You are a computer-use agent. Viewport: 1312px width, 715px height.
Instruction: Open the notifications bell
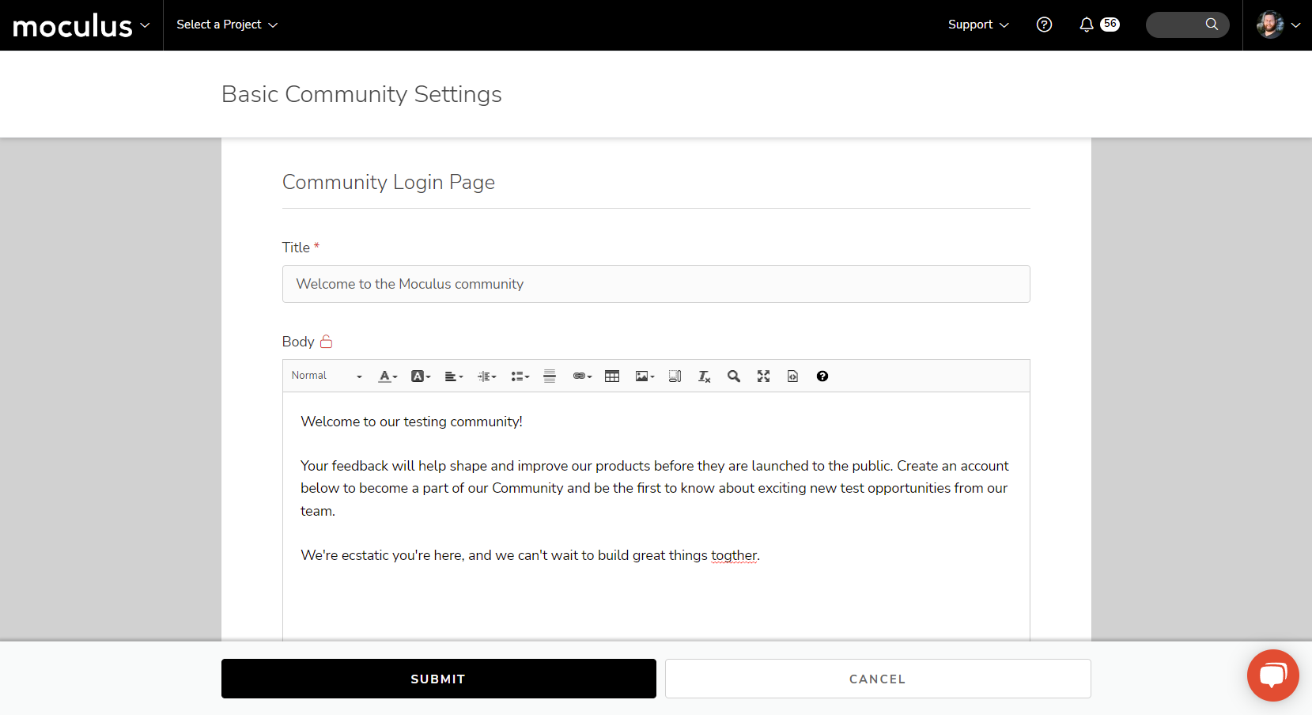[x=1087, y=25]
